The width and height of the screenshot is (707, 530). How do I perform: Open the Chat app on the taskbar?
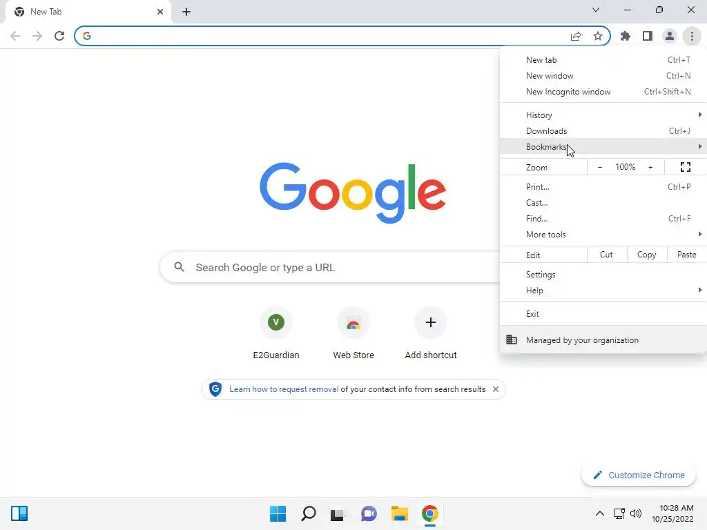[369, 513]
